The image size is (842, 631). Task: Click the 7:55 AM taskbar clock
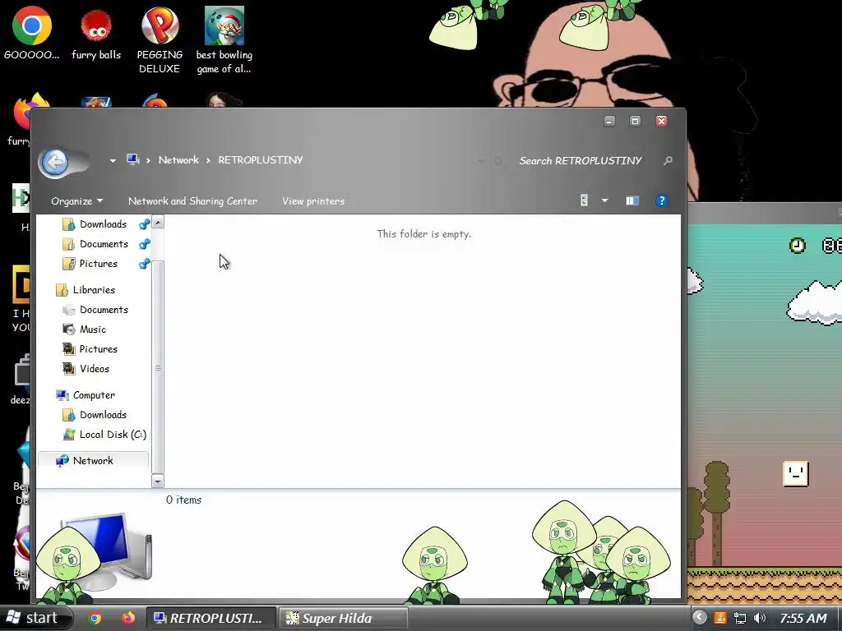[x=803, y=618]
